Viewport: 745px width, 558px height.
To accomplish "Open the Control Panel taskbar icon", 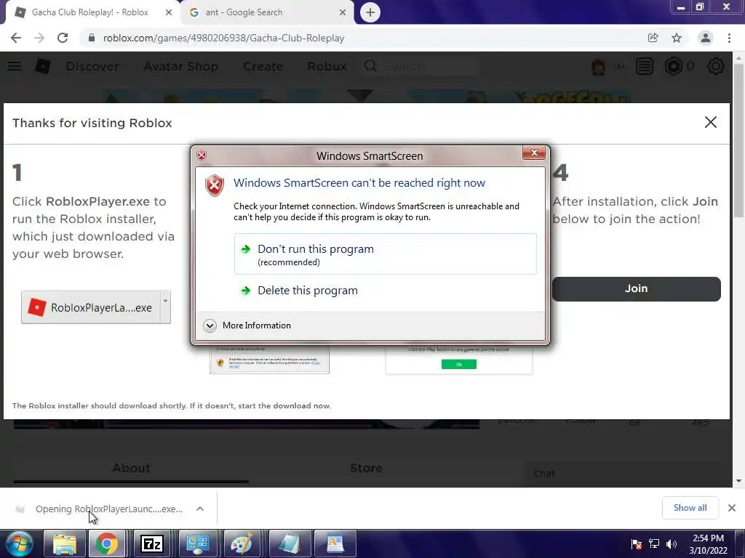I will tap(197, 543).
